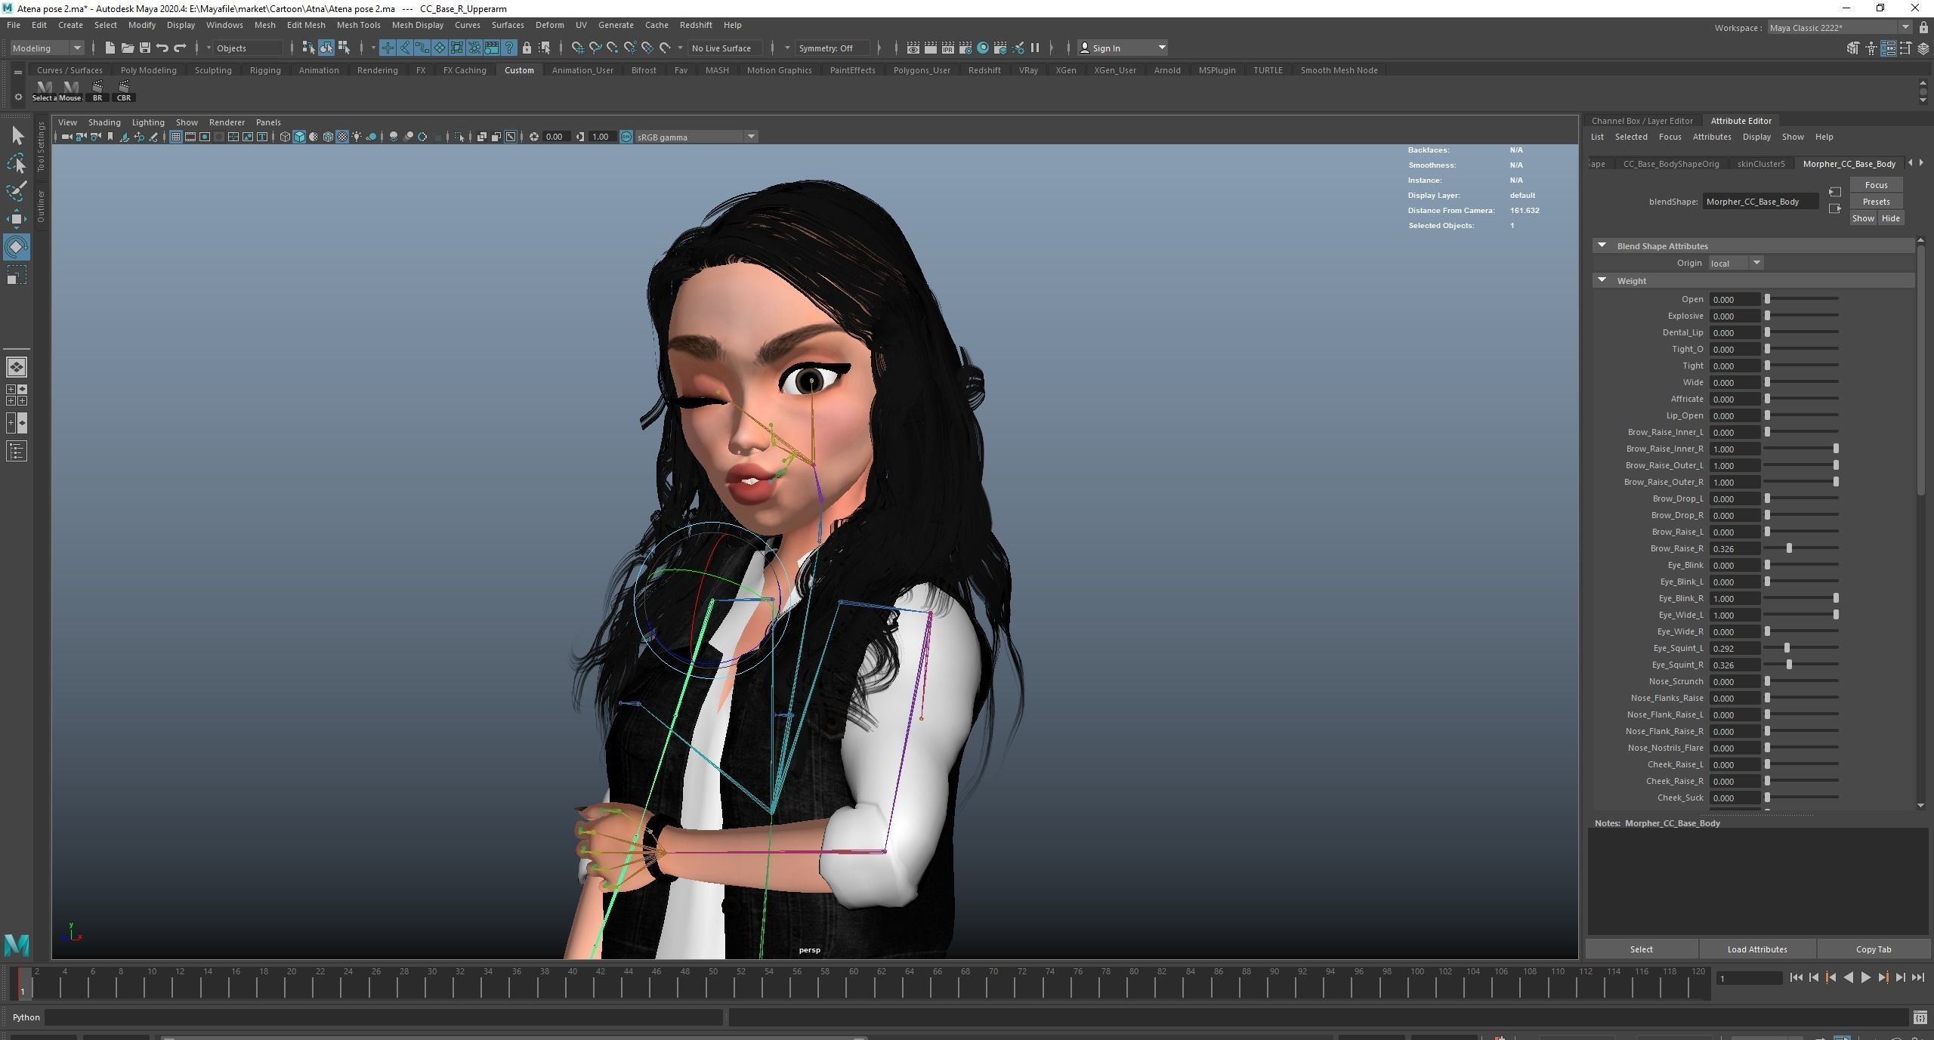The width and height of the screenshot is (1934, 1040).
Task: Click the Undo arrow icon
Action: pyautogui.click(x=162, y=48)
